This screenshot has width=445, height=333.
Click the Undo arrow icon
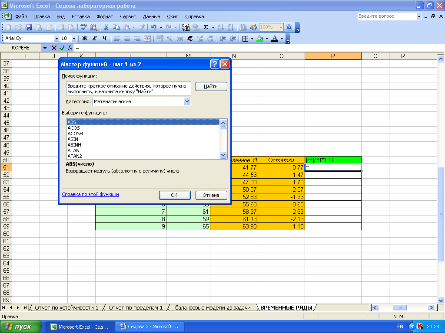[x=153, y=27]
